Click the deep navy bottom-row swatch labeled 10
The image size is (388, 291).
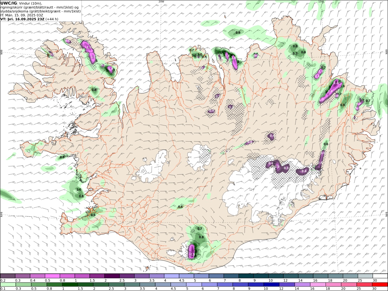(x=271, y=285)
